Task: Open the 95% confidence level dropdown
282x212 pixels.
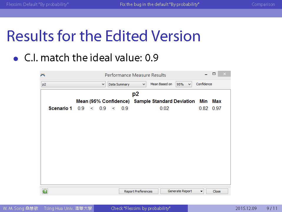Action: [x=184, y=84]
